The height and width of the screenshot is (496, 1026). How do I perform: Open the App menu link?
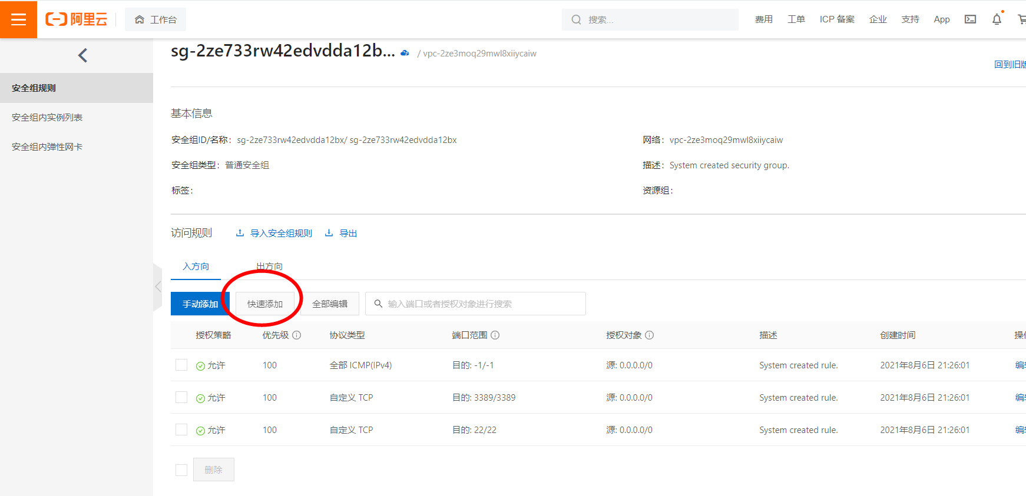click(x=942, y=19)
